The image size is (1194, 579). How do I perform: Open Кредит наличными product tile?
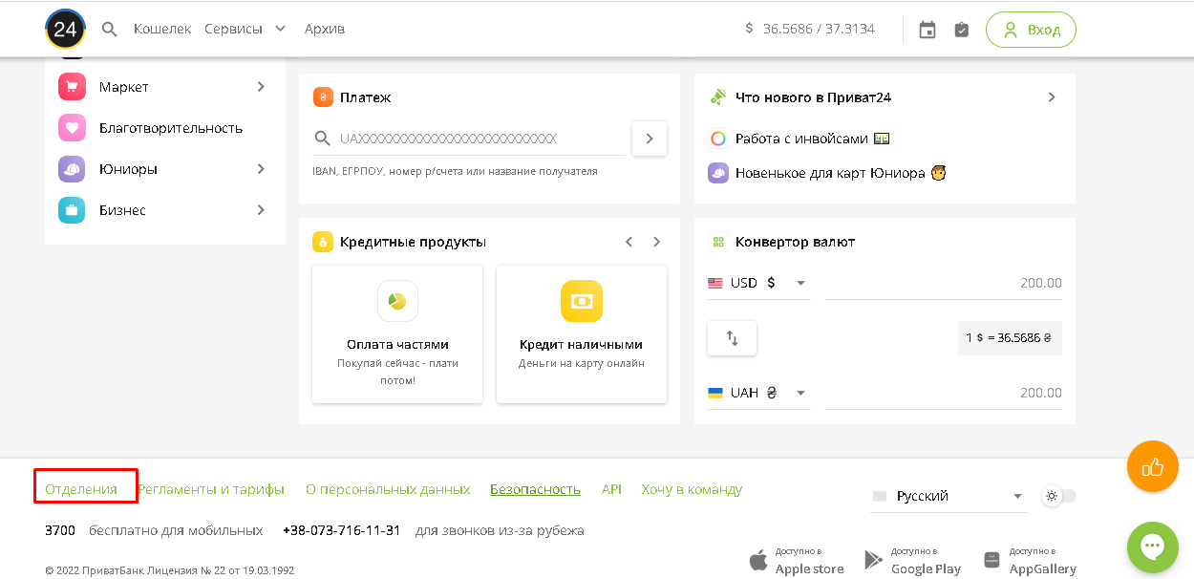click(581, 333)
